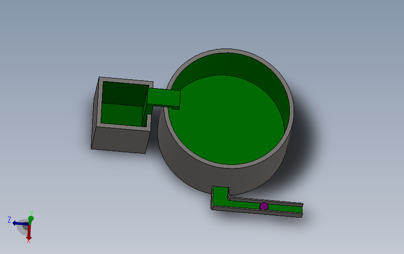
Task: Click the purple ball on the chute
Action: click(264, 206)
